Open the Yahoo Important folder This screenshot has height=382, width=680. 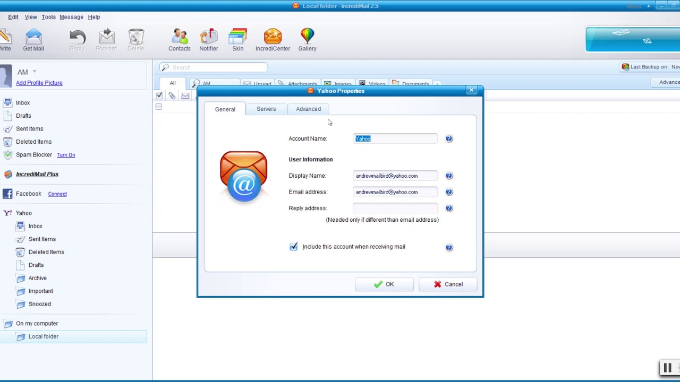coord(41,291)
